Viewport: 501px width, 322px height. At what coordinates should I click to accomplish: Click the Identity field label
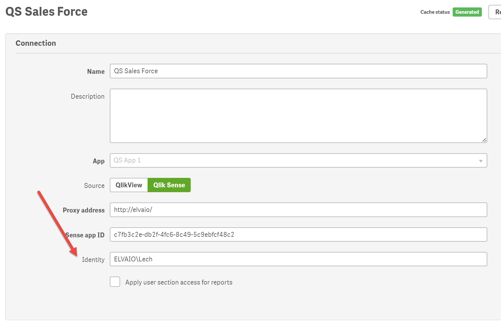pos(93,260)
